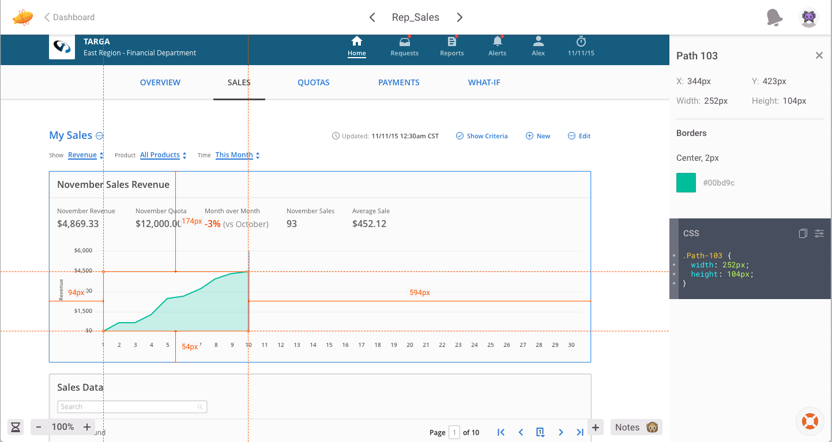
Task: Click the New button
Action: pos(538,136)
